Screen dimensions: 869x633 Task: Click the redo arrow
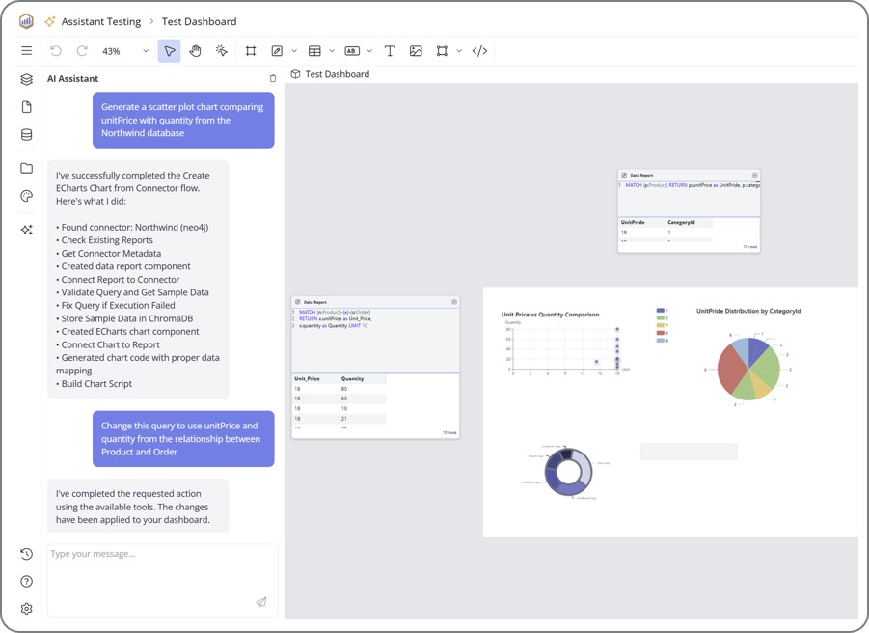click(x=82, y=51)
